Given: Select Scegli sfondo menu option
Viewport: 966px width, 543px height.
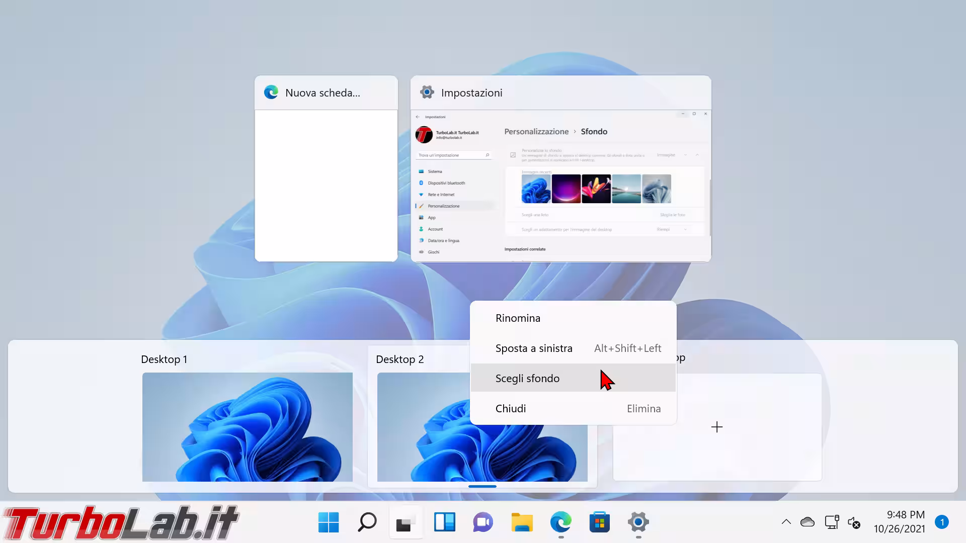Looking at the screenshot, I should coord(527,379).
